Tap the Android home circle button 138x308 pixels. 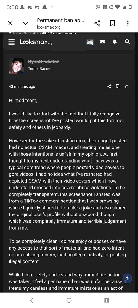[x=69, y=300]
